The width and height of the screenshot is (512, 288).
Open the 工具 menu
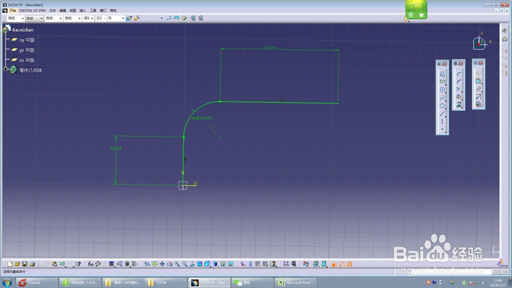(x=93, y=10)
